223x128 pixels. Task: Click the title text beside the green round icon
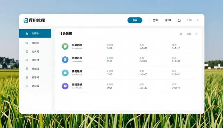point(77,45)
